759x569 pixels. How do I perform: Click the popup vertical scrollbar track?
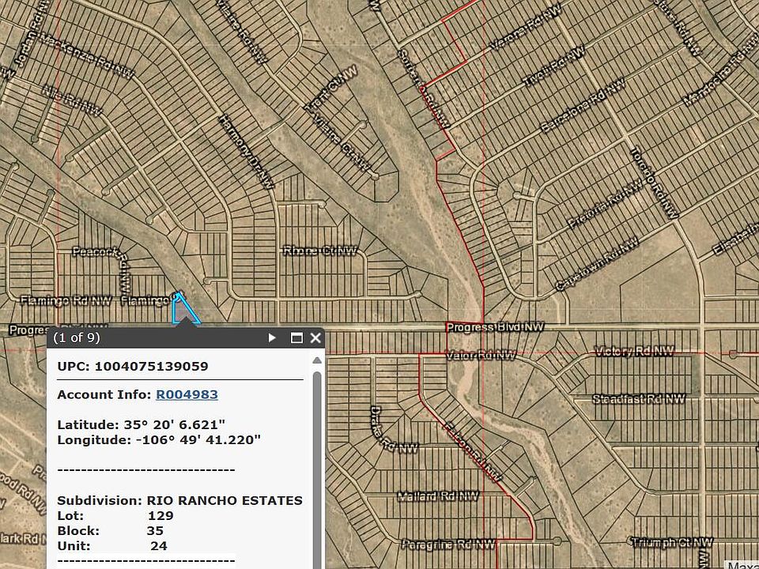pyautogui.click(x=317, y=474)
